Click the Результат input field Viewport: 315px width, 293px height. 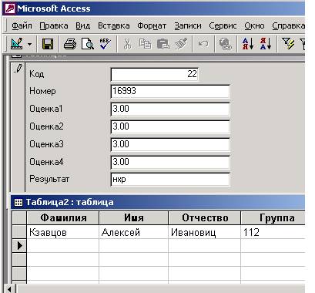coord(170,179)
